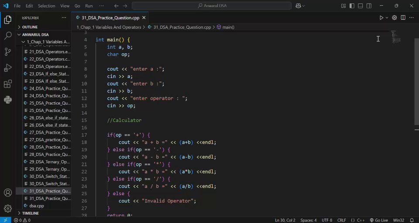This screenshot has width=419, height=223.
Task: Click Spaces: 4 indentation setting
Action: (x=309, y=220)
